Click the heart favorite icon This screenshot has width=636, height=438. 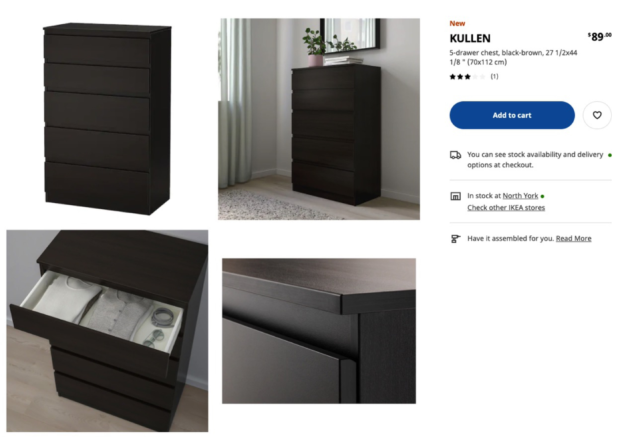pyautogui.click(x=597, y=115)
